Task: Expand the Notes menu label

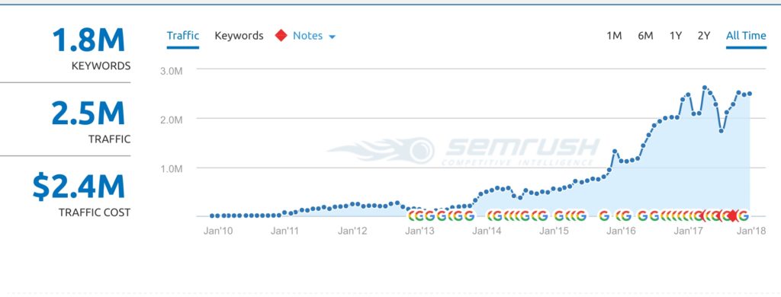Action: pyautogui.click(x=307, y=36)
